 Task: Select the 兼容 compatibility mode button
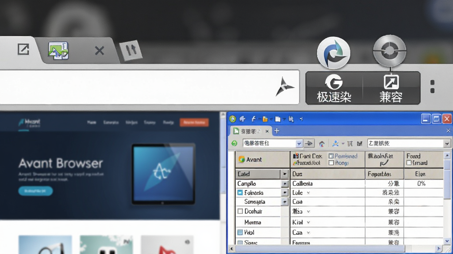(x=391, y=88)
